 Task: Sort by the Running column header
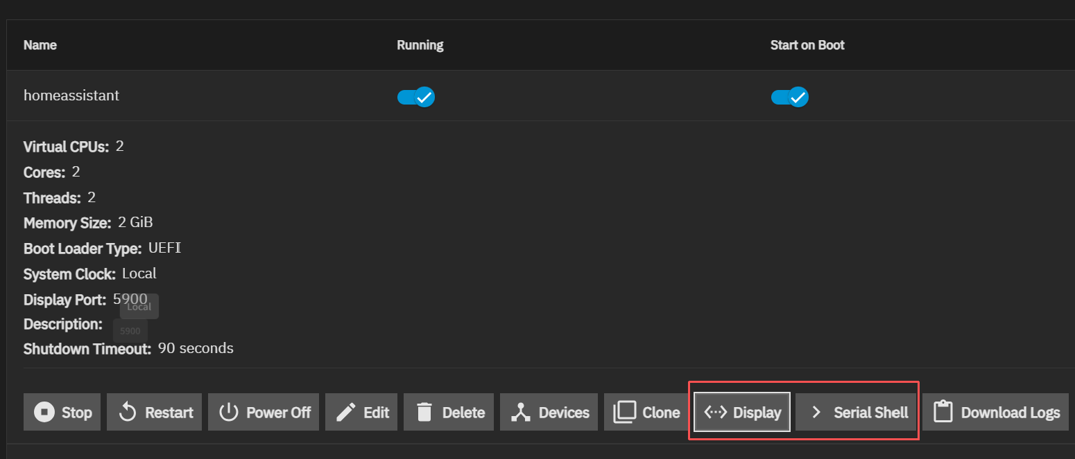[420, 45]
